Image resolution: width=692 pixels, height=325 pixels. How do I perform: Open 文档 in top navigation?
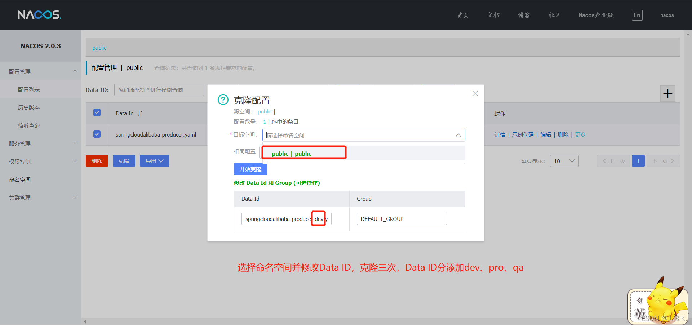[x=493, y=15]
